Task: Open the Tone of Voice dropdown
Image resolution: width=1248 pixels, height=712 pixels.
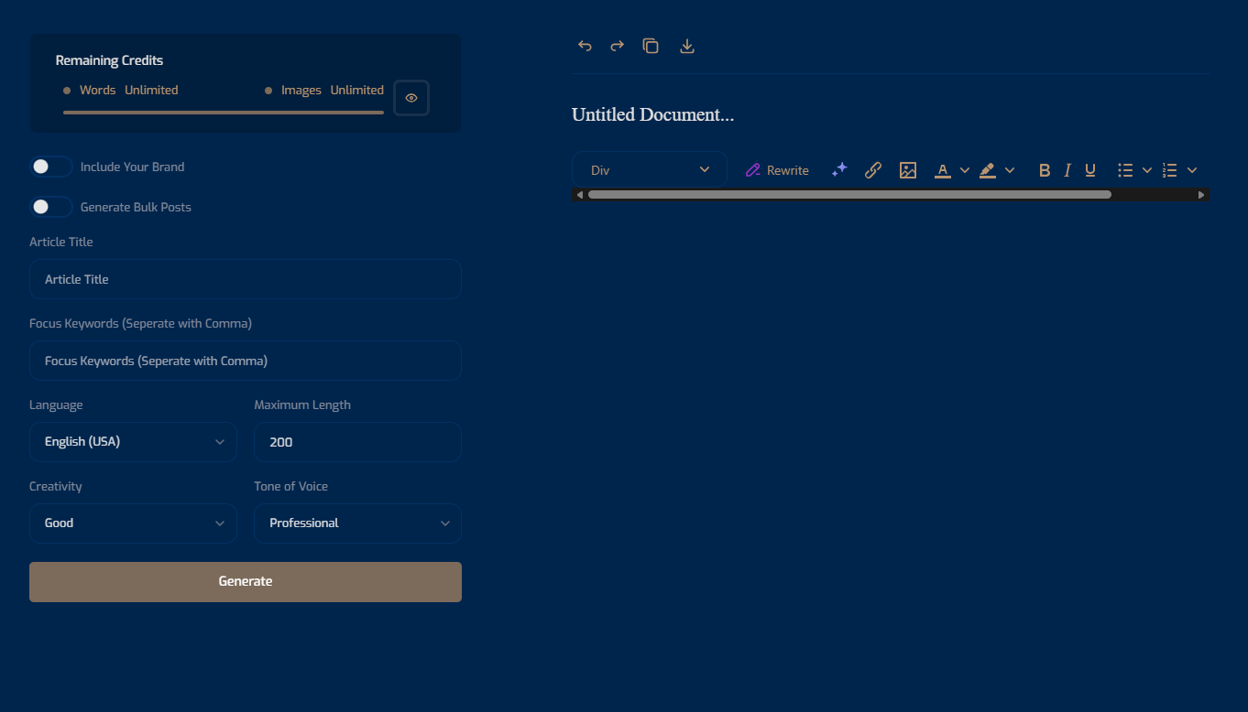Action: [357, 523]
